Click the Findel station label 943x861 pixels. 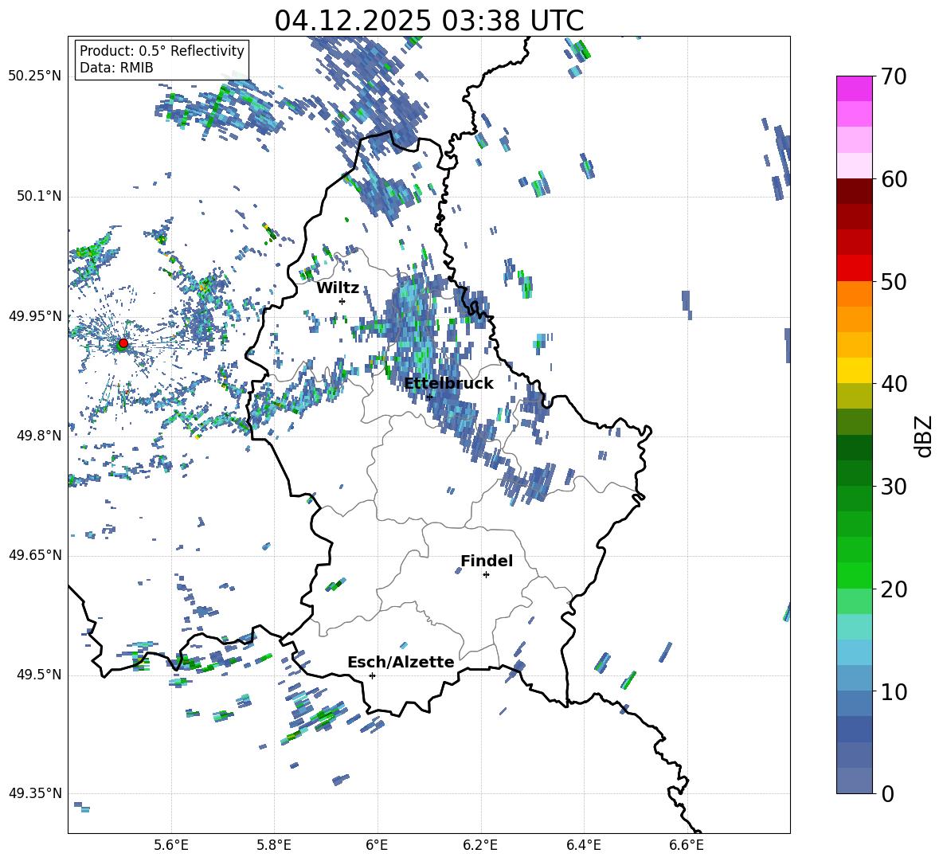[487, 561]
